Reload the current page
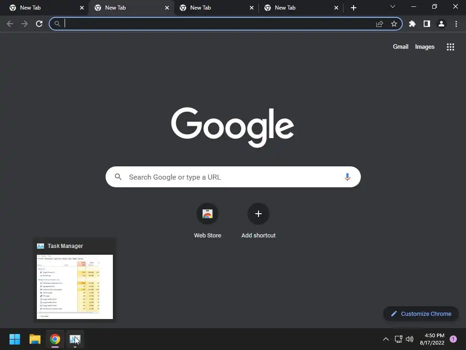 [39, 24]
